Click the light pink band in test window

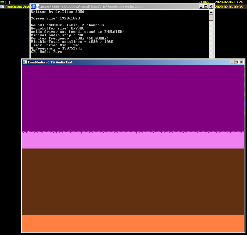coord(133,141)
